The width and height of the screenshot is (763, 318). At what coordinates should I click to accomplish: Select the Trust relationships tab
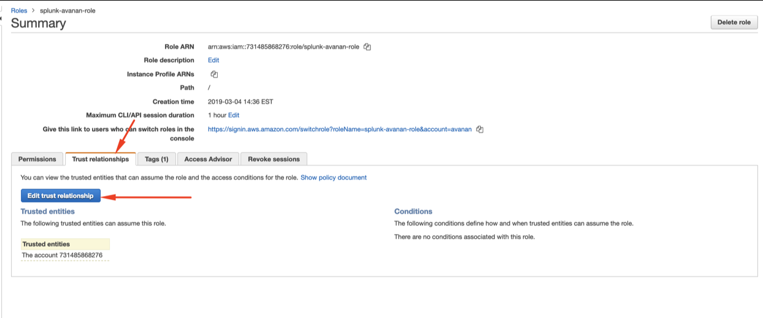[101, 159]
